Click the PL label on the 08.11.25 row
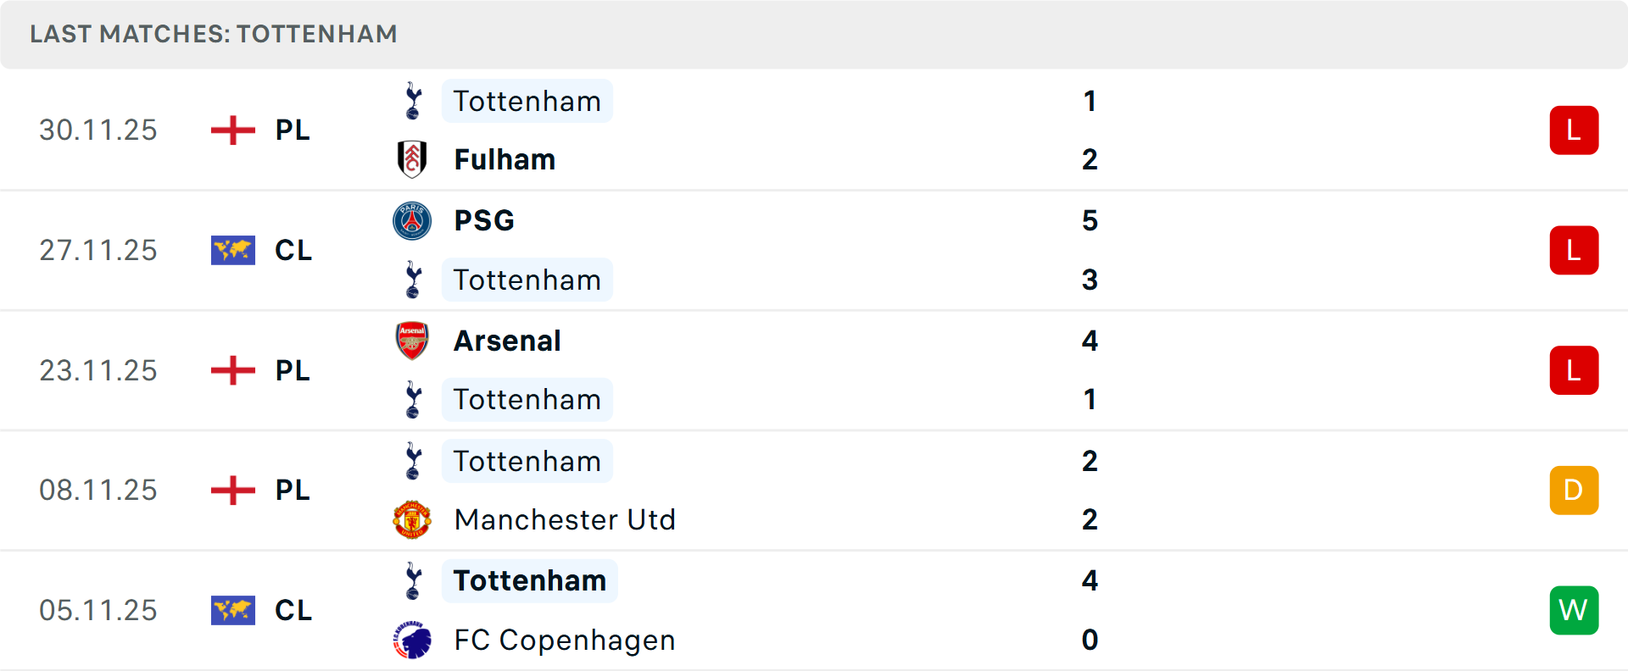 291,490
